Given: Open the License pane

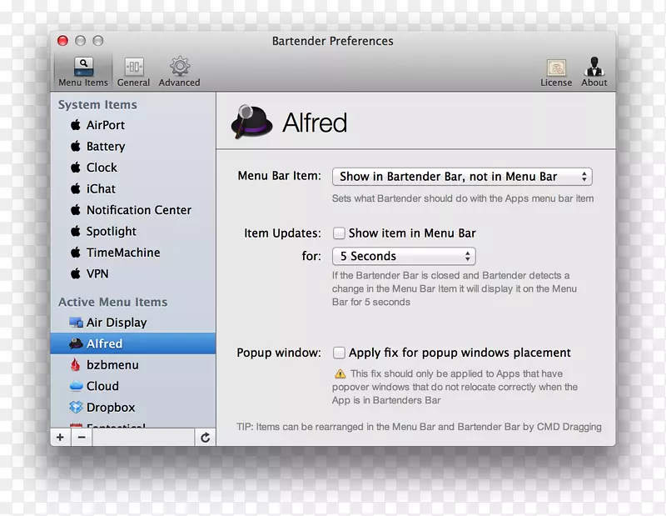Looking at the screenshot, I should (556, 73).
